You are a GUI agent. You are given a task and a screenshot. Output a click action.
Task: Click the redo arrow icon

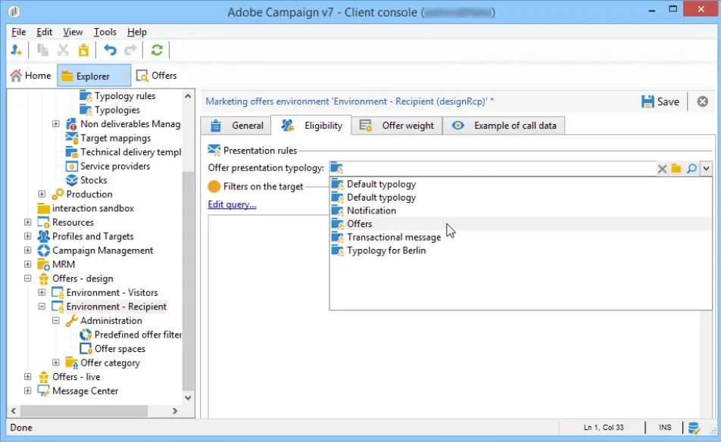(130, 50)
